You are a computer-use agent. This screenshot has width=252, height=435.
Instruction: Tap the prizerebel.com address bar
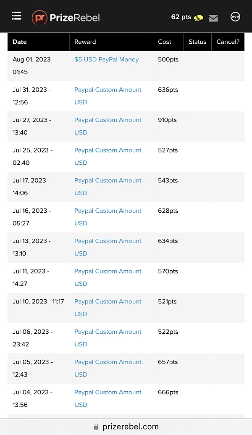[x=131, y=427]
